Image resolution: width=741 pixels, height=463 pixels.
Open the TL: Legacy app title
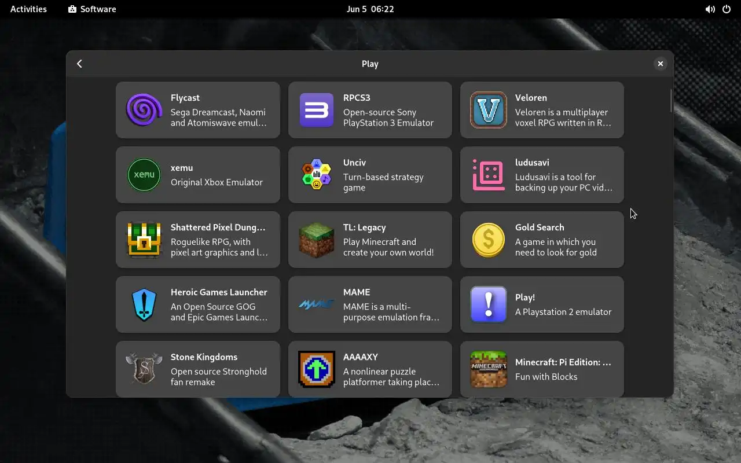click(x=364, y=227)
